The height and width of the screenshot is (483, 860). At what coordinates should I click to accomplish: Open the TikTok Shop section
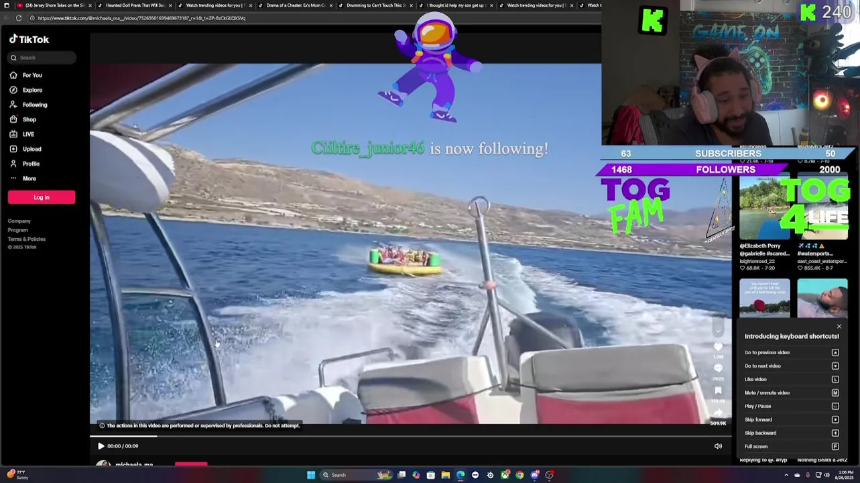(23, 119)
